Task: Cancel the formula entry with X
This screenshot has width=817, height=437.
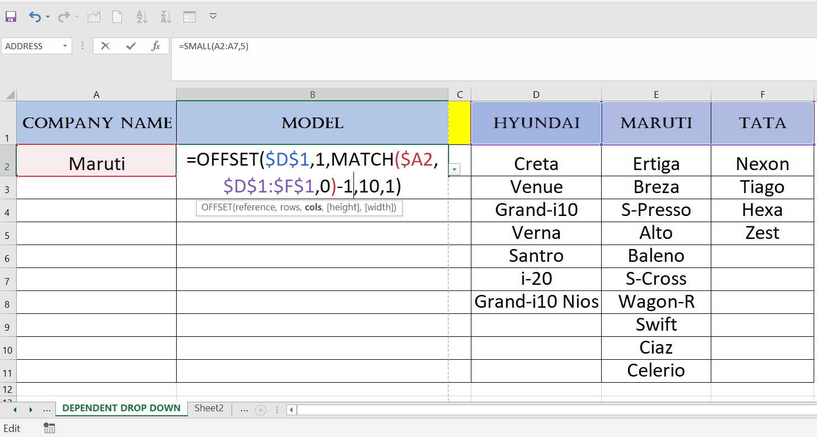Action: pyautogui.click(x=105, y=46)
